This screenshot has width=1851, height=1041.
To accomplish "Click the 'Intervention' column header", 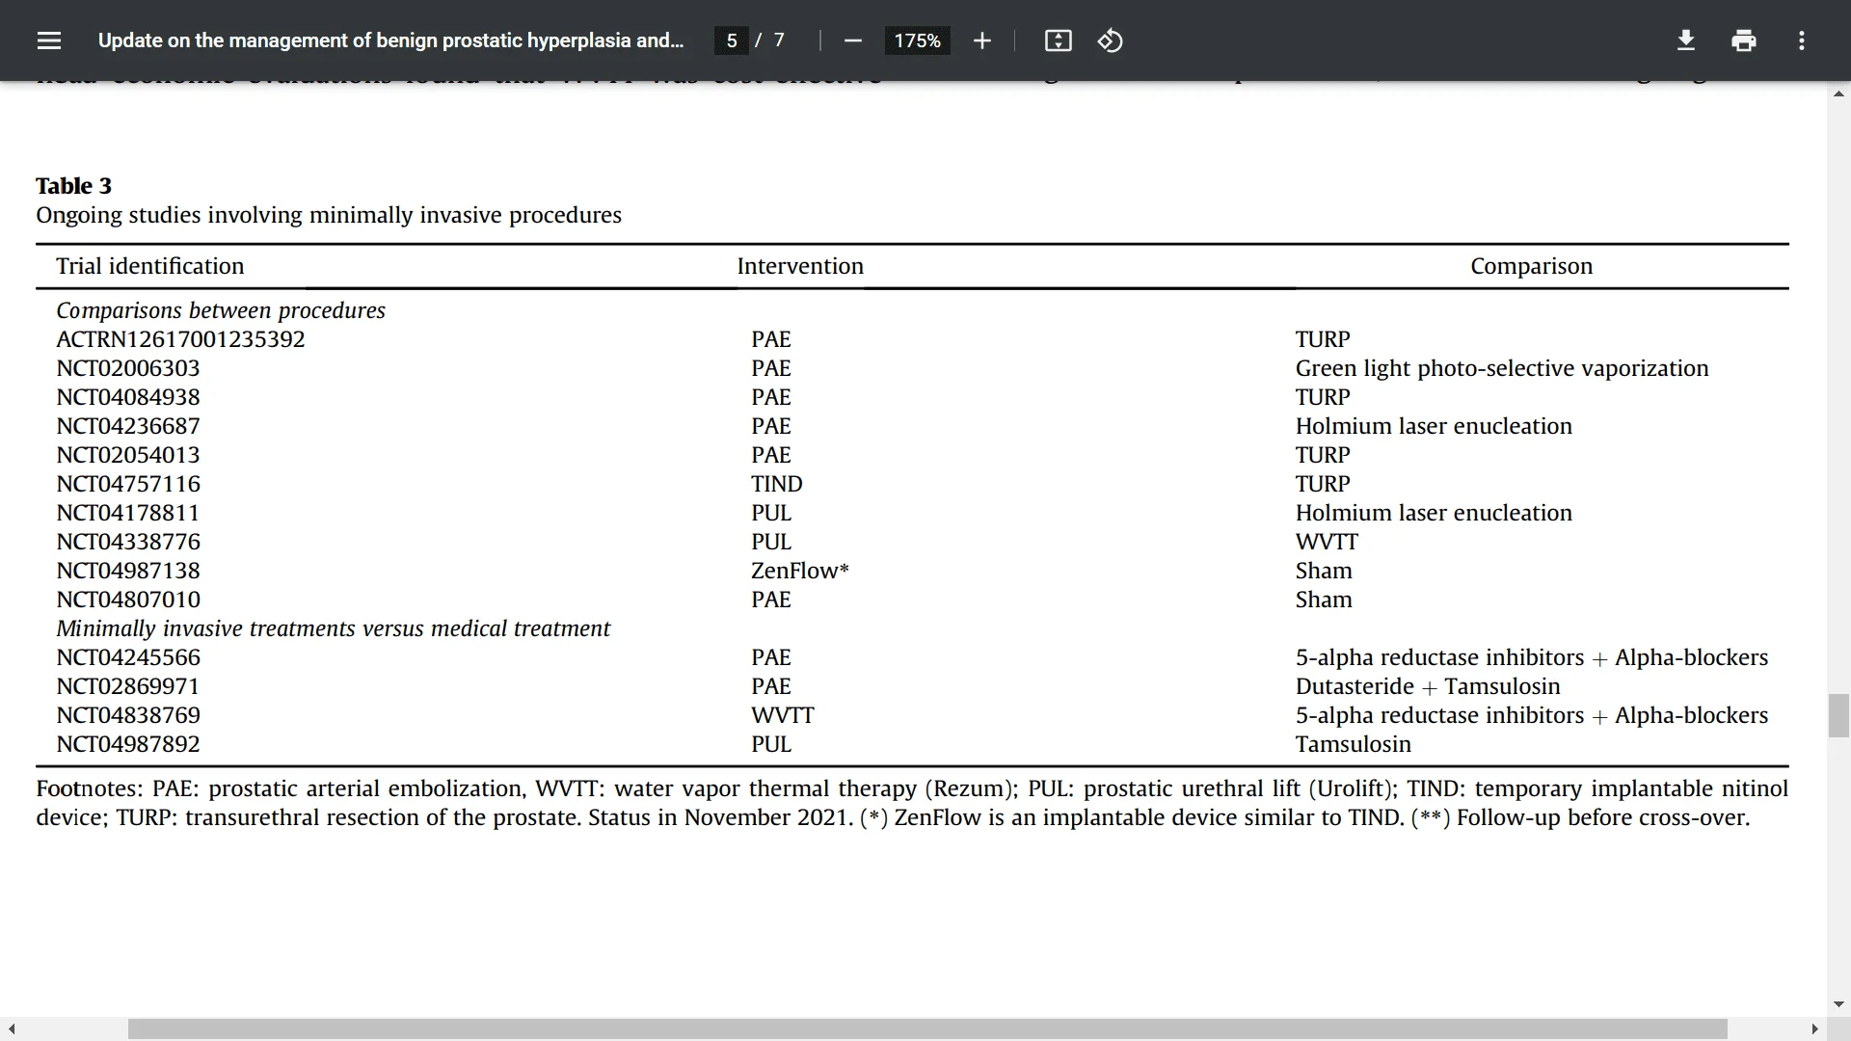I will [x=800, y=266].
